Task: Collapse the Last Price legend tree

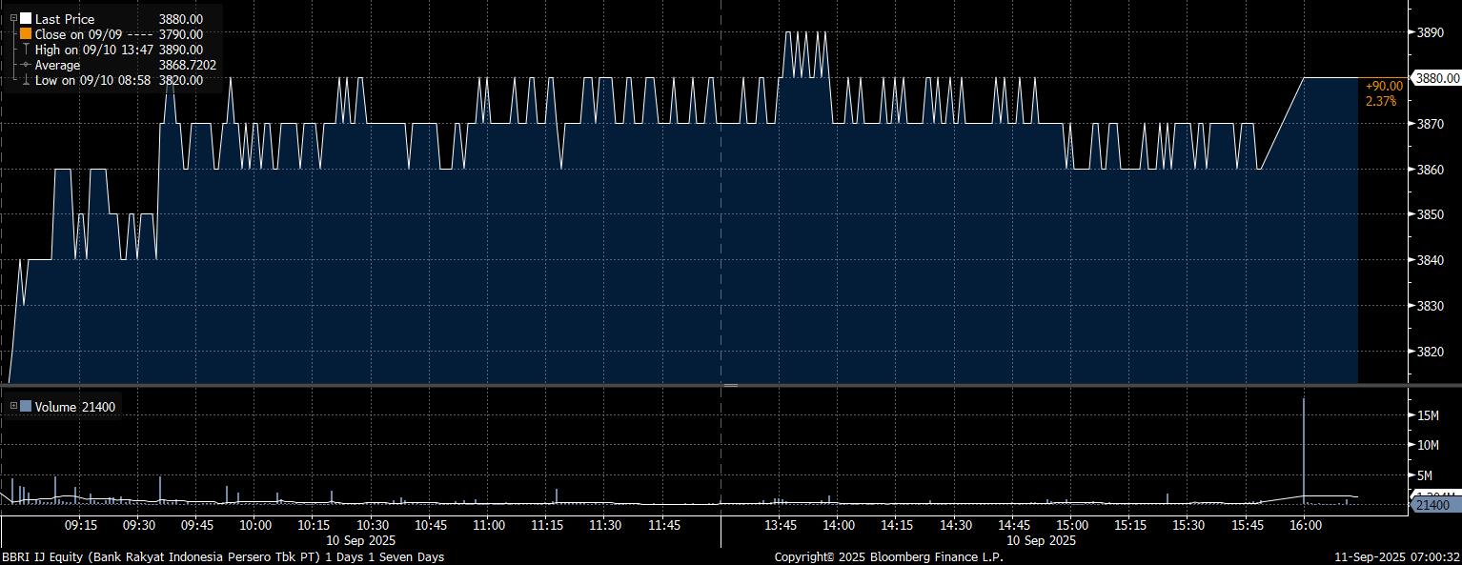Action: 12,19
